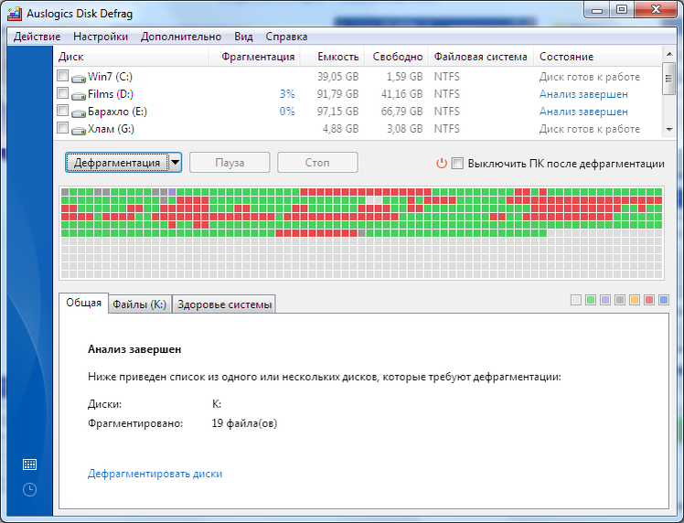This screenshot has height=523, width=684.
Task: Tick the Хлам (G:) disk checkbox
Action: pyautogui.click(x=63, y=128)
